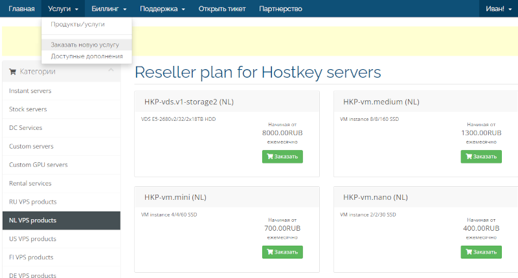Open the Иван! user account menu
This screenshot has width=518, height=278.
click(497, 8)
